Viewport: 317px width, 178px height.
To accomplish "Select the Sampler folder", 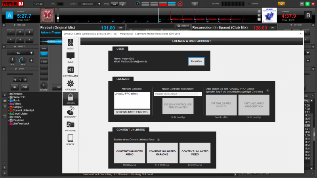I will [17, 107].
